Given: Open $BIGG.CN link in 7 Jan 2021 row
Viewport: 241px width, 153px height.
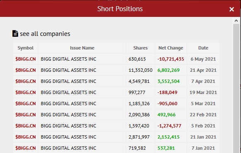Looking at the screenshot, I should click(x=26, y=148).
